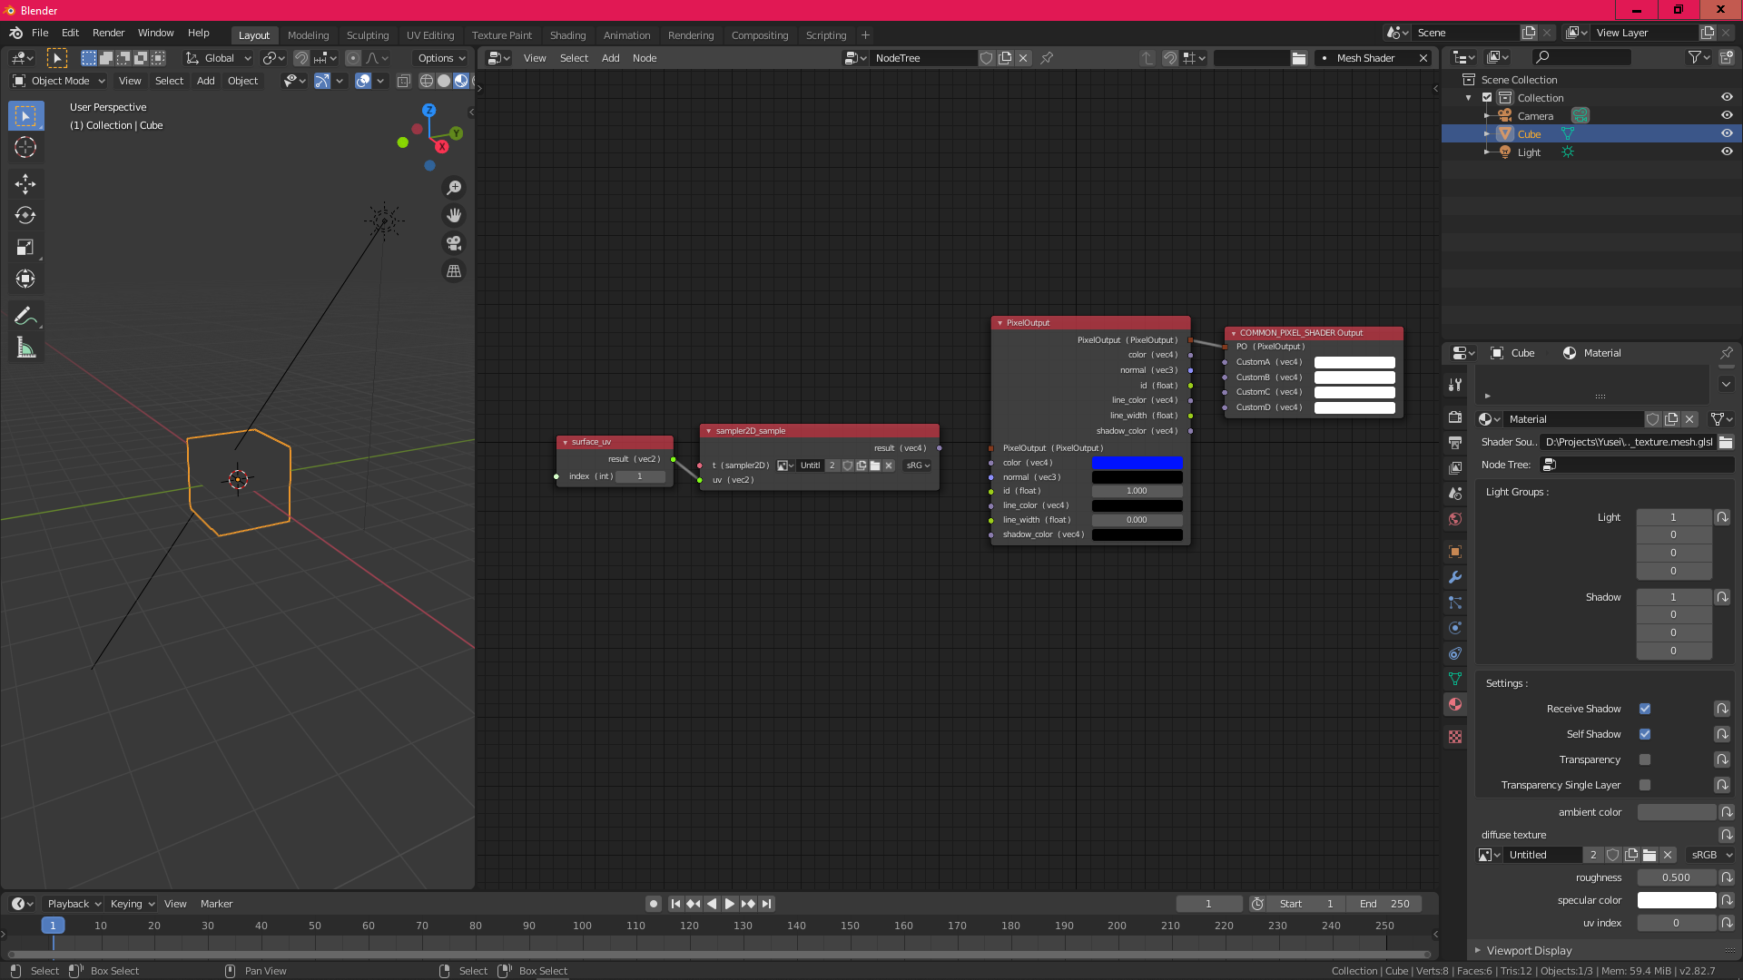Click the pan view hand icon

(x=454, y=215)
